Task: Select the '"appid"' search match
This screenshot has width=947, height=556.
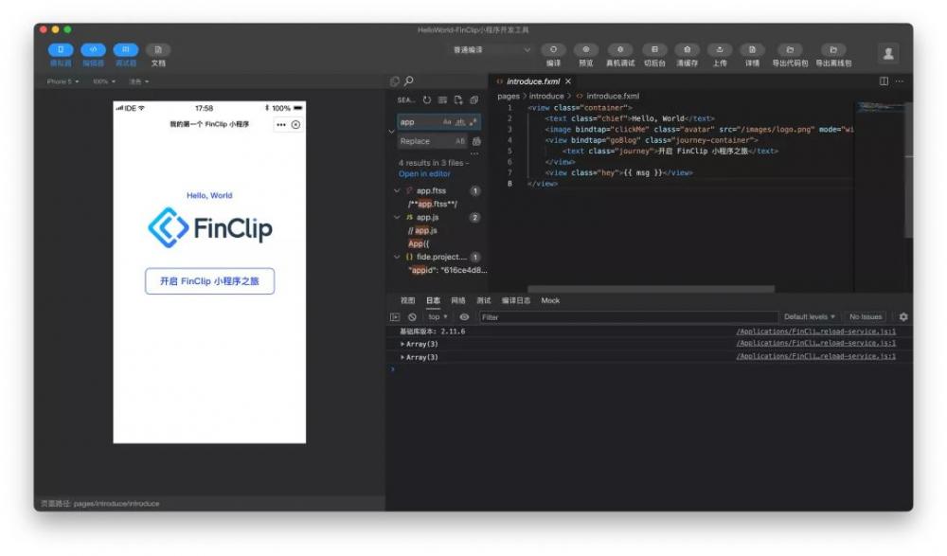Action: [x=447, y=270]
